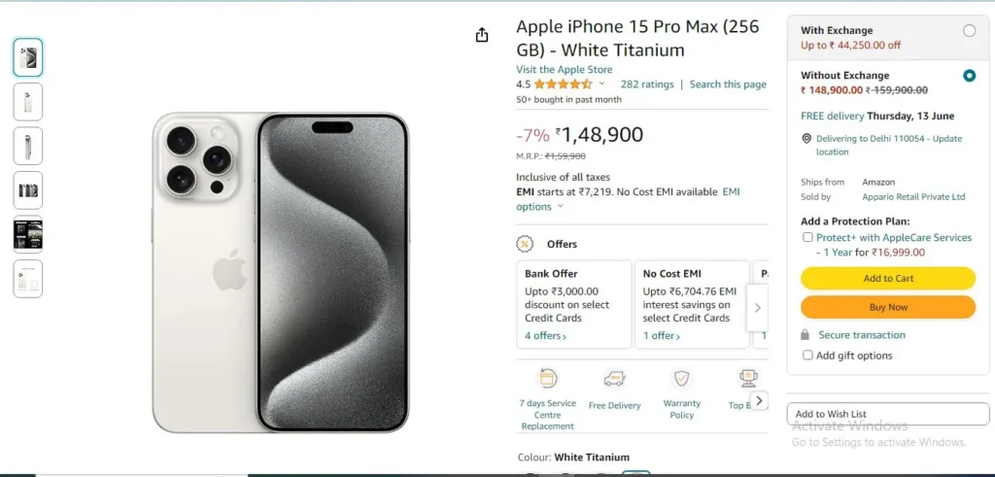Screen dimensions: 995x477
Task: Check the Protect+ with AppleCare Services box
Action: point(807,237)
